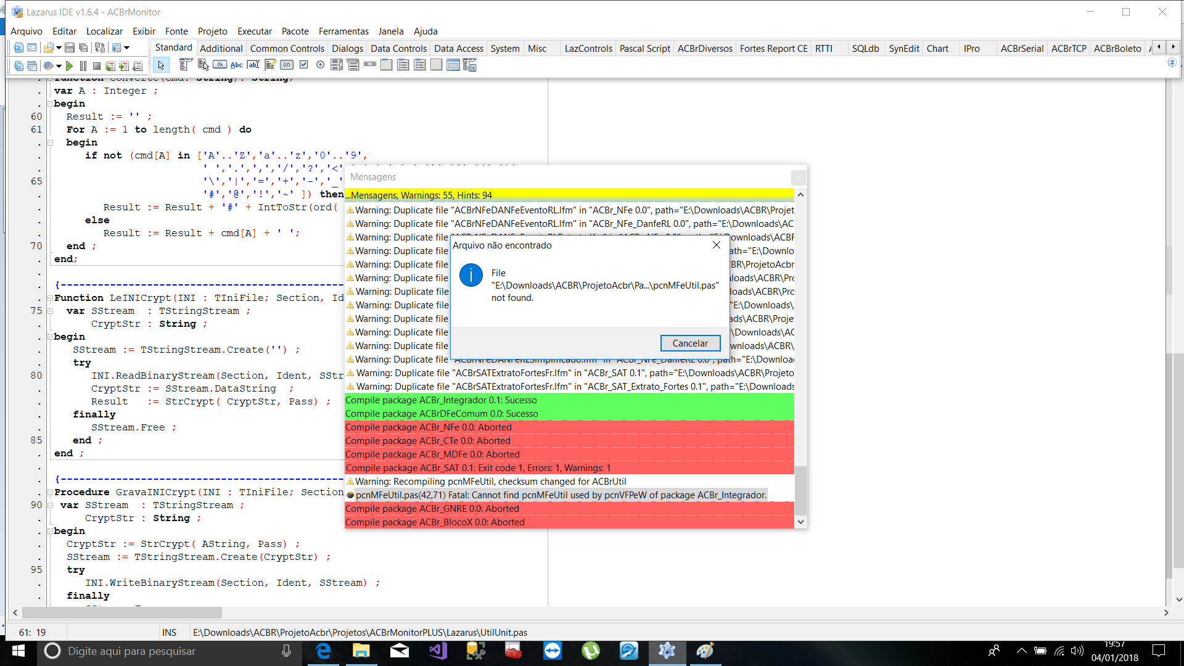Select the TMemo component icon
The height and width of the screenshot is (666, 1184).
(x=269, y=65)
